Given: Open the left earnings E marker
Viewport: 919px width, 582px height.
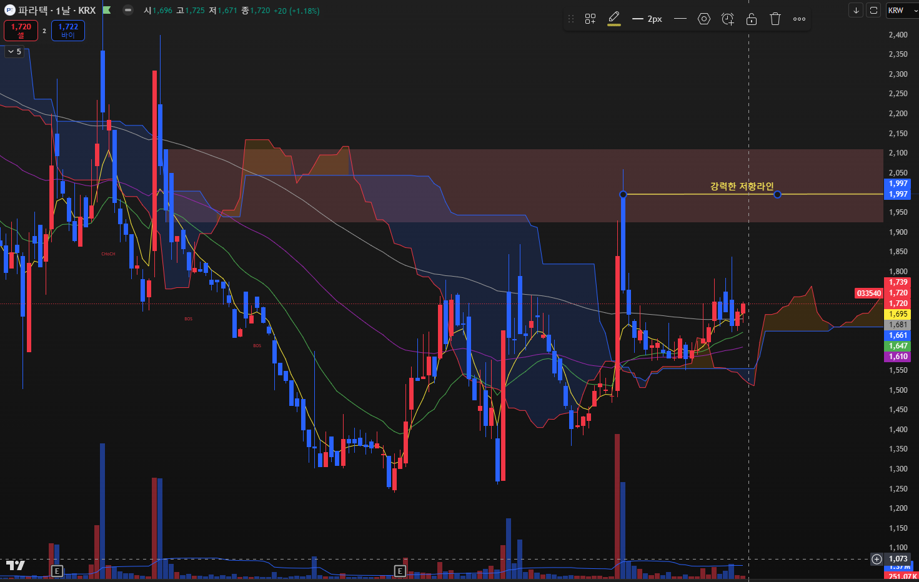Looking at the screenshot, I should 57,571.
